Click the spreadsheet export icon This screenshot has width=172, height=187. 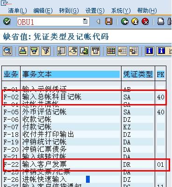pyautogui.click(x=62, y=51)
